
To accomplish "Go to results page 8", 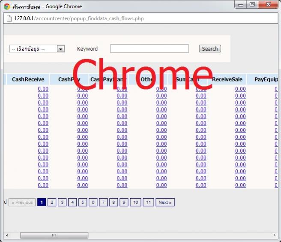I will pos(114,203).
